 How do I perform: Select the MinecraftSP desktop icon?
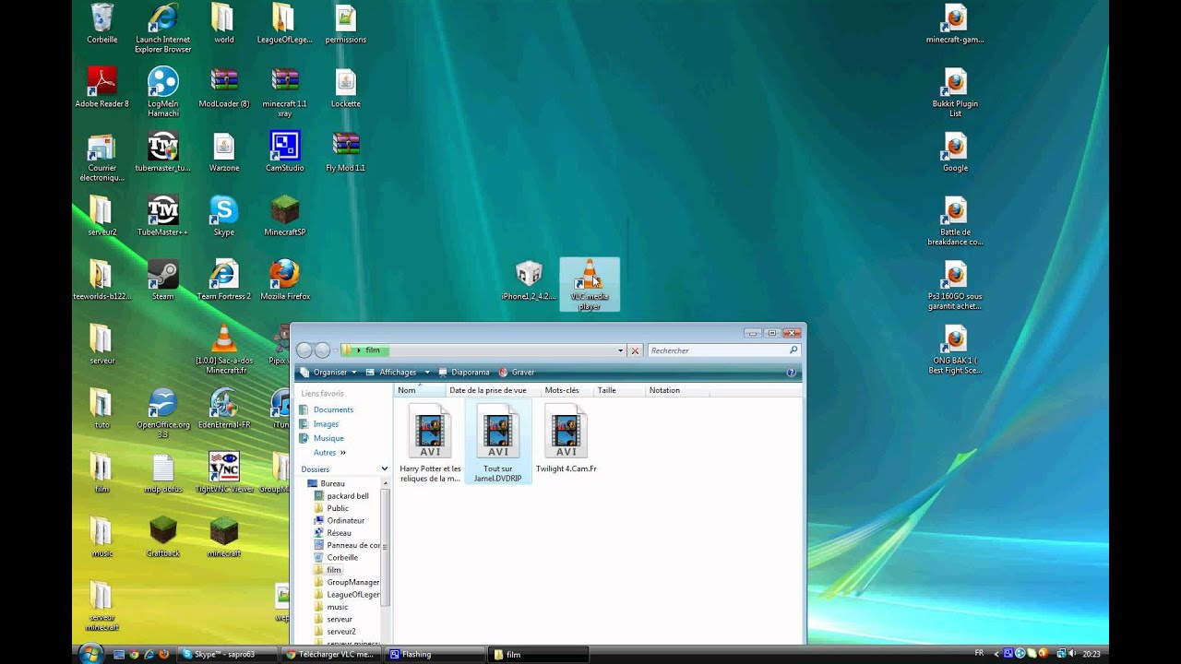284,217
